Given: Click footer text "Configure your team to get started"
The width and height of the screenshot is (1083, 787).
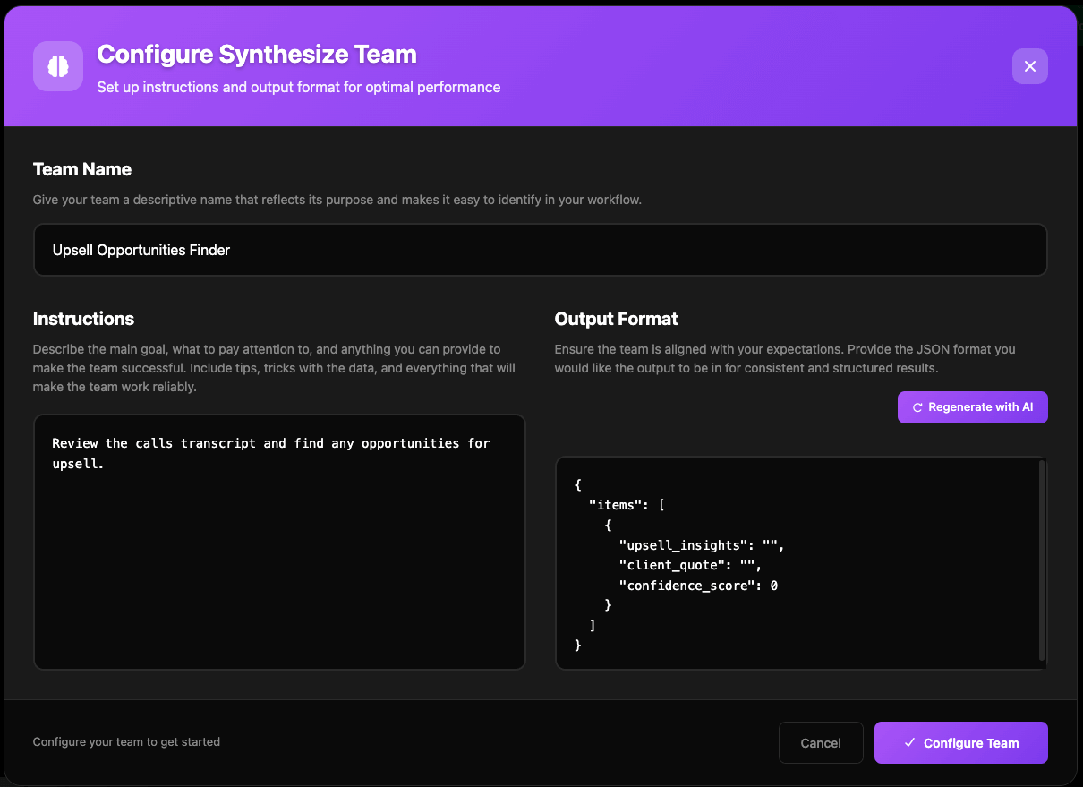Looking at the screenshot, I should 126,741.
